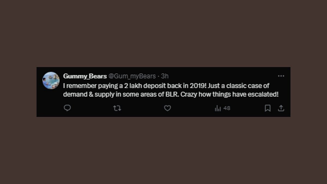Viewport: 327px width, 184px height.
Task: Click the 48 views count
Action: click(227, 108)
